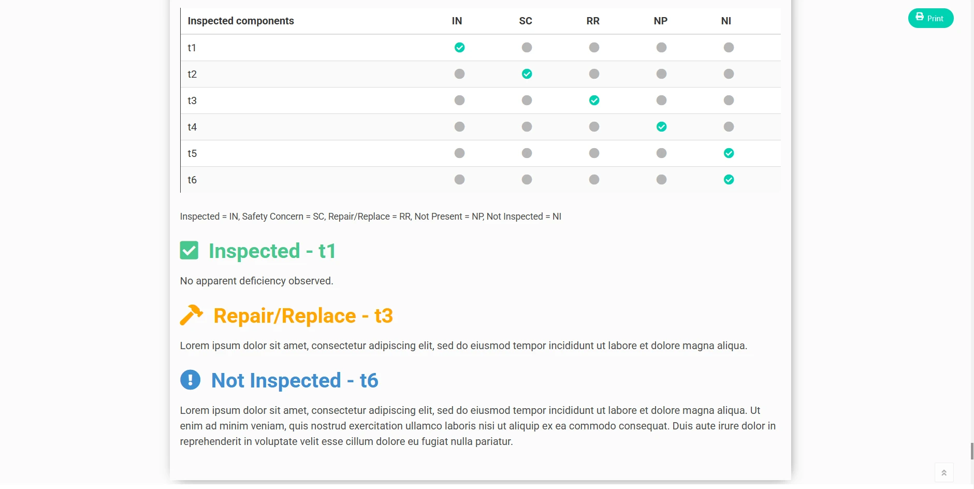Click the green Inspected checkmark icon
The height and width of the screenshot is (489, 974).
[189, 250]
